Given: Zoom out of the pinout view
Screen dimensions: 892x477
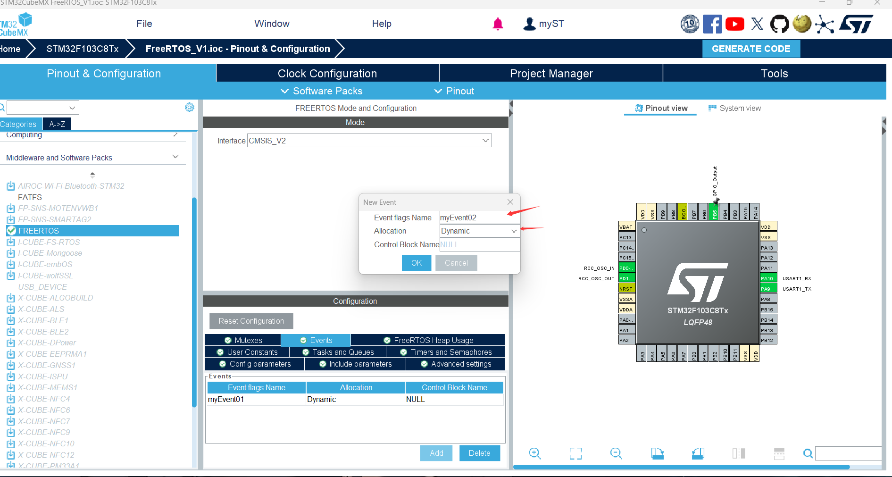Looking at the screenshot, I should click(616, 453).
